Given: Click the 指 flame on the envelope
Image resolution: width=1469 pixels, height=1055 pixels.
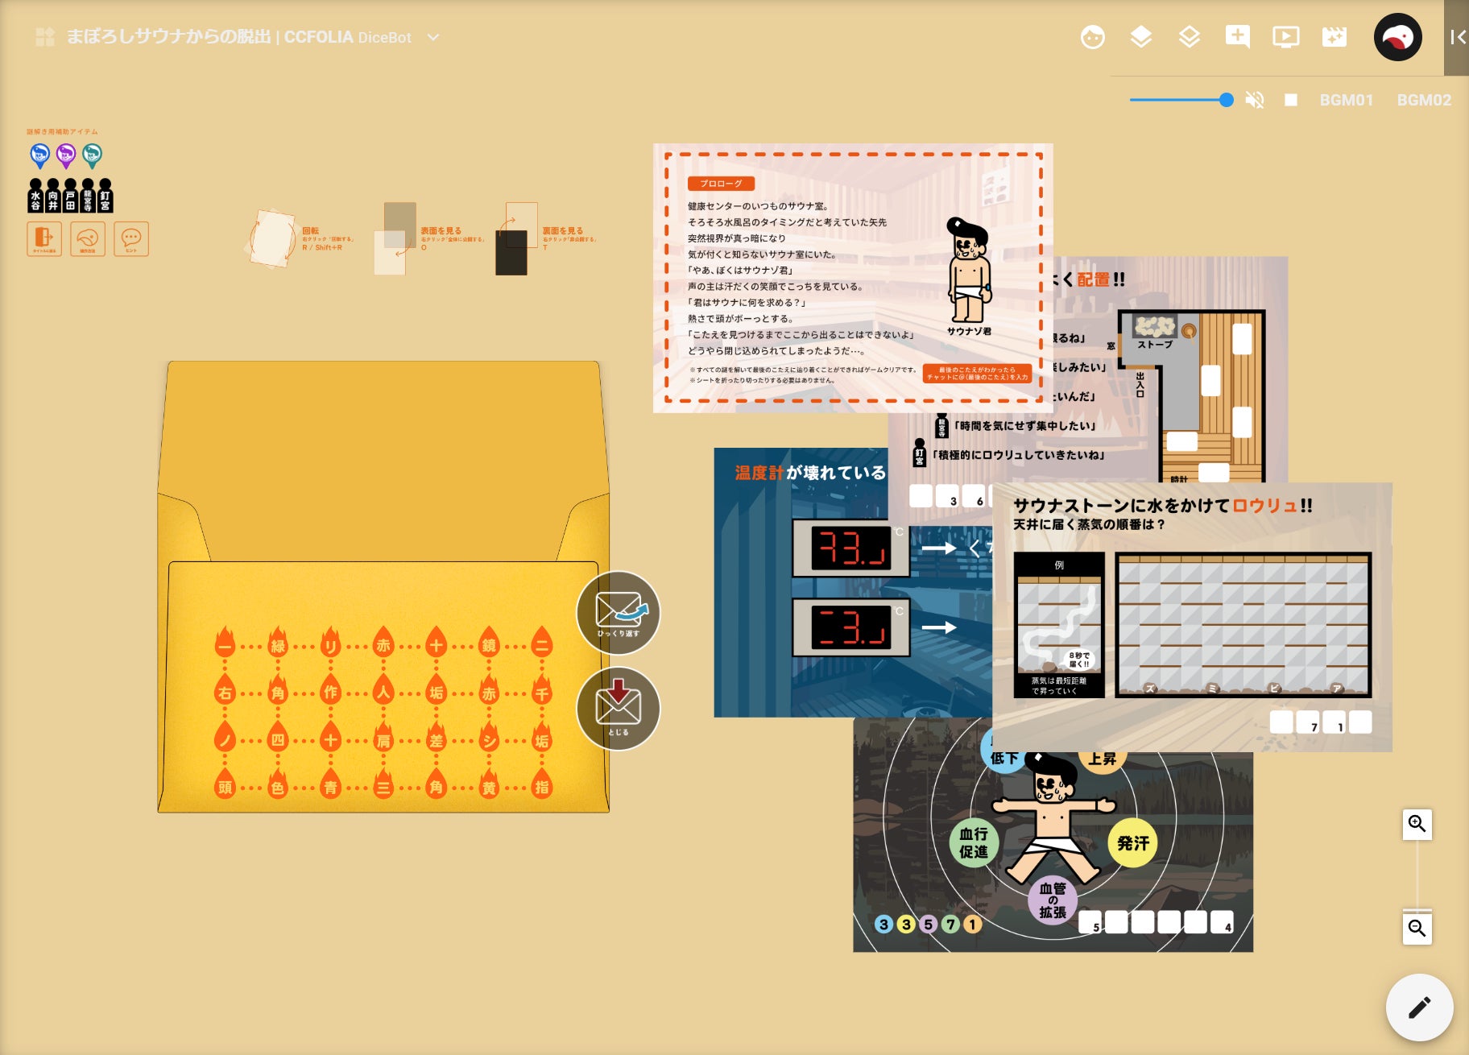Looking at the screenshot, I should pyautogui.click(x=542, y=783).
